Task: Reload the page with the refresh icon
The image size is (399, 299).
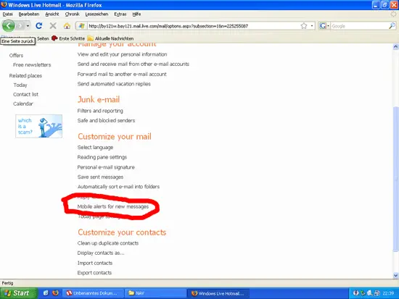Action: click(x=38, y=25)
